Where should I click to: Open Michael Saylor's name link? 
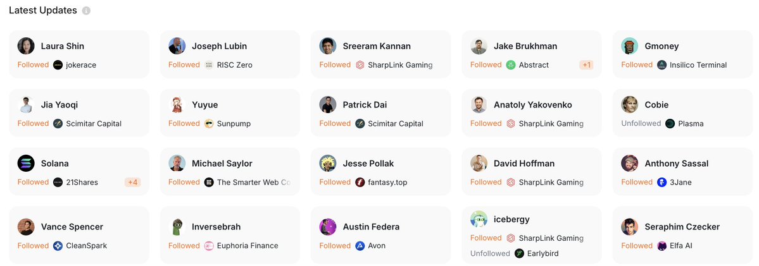point(222,163)
